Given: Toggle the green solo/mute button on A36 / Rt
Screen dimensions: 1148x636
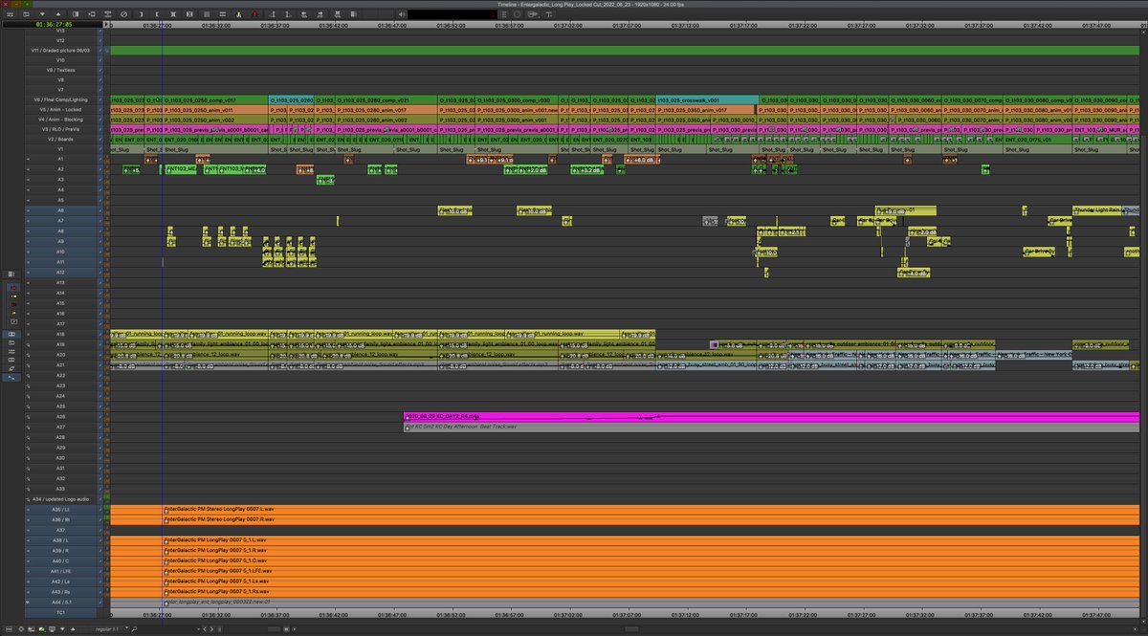Looking at the screenshot, I should tap(106, 517).
